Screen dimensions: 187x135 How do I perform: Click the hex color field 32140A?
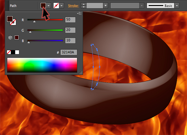click(69, 52)
